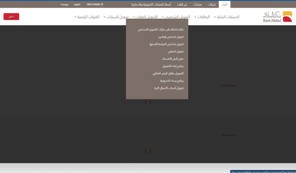296x173 pixels.
Task: Click the دخول login button
Action: tap(11, 17)
